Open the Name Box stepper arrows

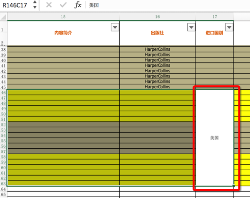point(35,5)
